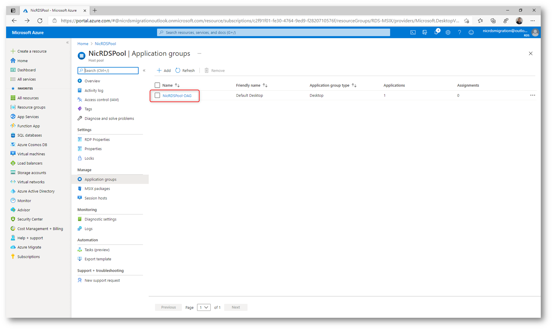
Task: Open the browser tab actions menu icon
Action: coord(13,10)
